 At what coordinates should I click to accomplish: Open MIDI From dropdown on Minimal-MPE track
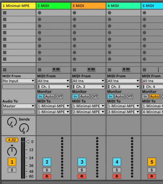pyautogui.click(x=18, y=81)
